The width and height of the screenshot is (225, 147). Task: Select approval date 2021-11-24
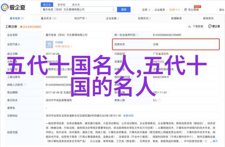pyautogui.click(x=160, y=92)
